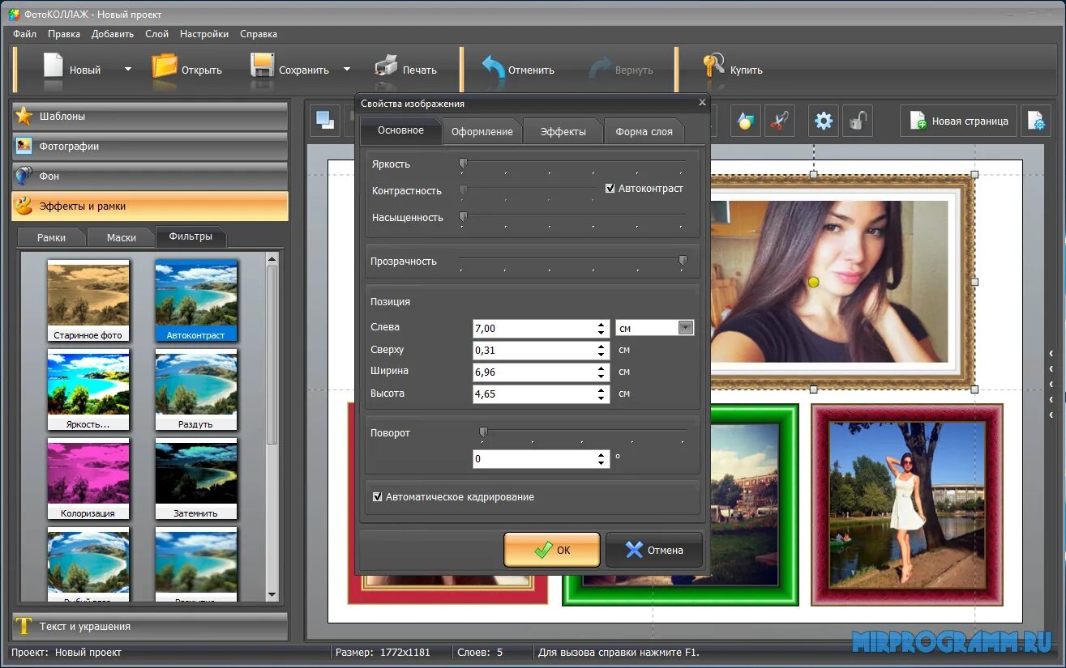Open the Справка menu
Viewport: 1066px width, 668px height.
[x=259, y=34]
